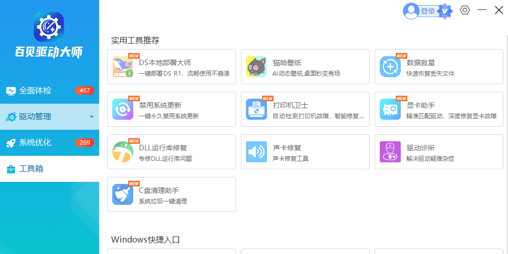
Task: Click the 打印机卫士 printer icon
Action: coord(256,109)
